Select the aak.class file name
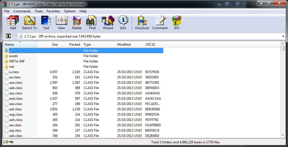The image size is (288, 147). click(x=16, y=136)
